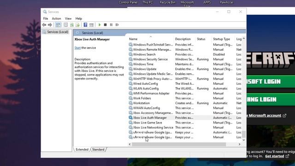
Task: Select the Windows Remote Management gear icon
Action: point(130,49)
